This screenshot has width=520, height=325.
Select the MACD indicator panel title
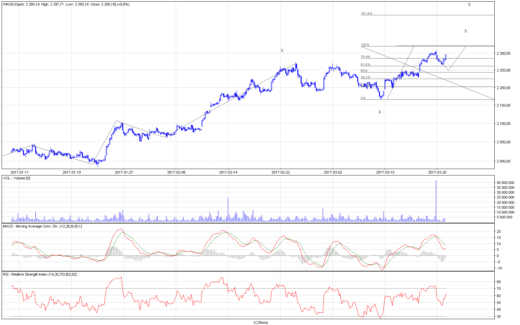tap(42, 226)
